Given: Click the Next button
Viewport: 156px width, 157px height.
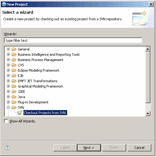Looking at the screenshot, I should [89, 148].
